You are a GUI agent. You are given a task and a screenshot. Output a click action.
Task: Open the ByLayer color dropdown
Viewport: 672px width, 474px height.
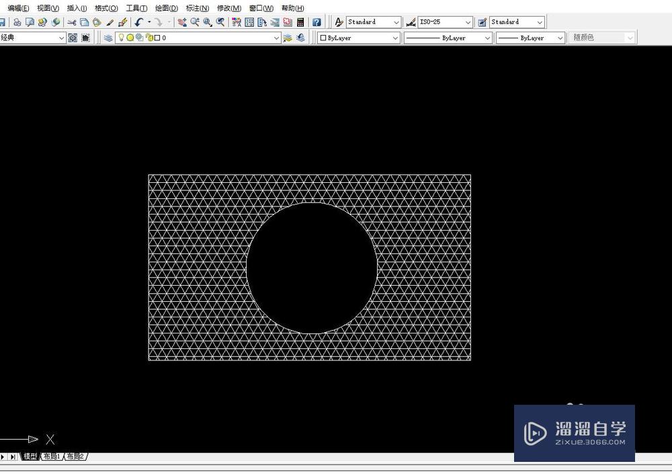click(x=395, y=38)
